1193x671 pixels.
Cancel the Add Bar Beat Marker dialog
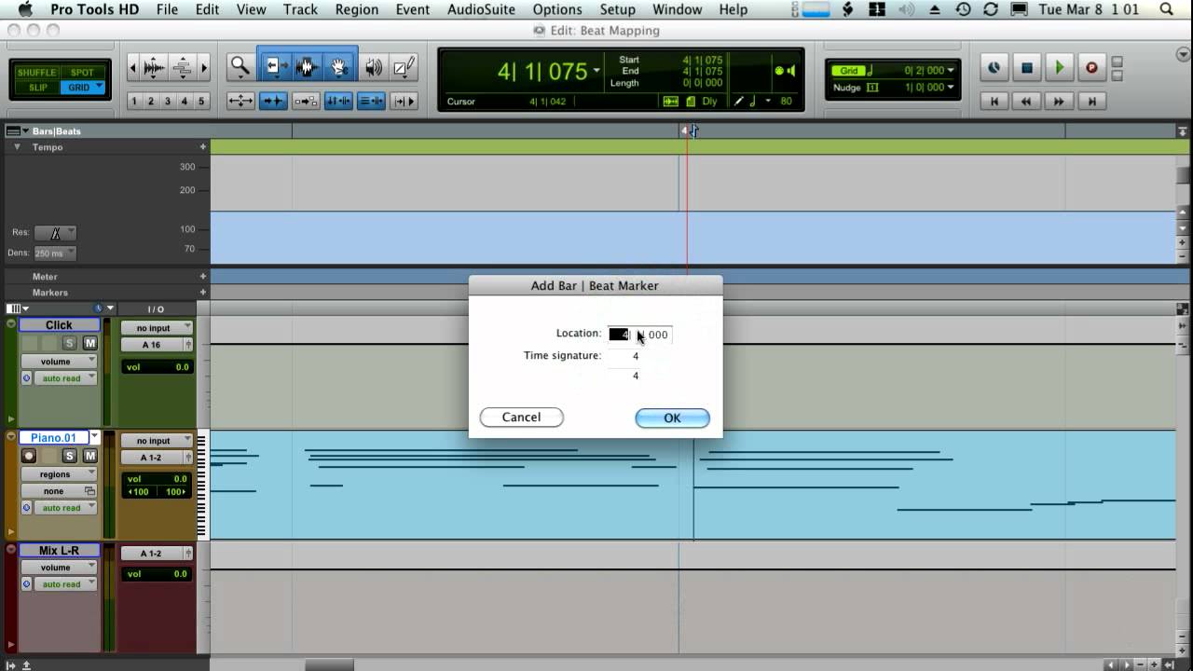[x=521, y=418]
